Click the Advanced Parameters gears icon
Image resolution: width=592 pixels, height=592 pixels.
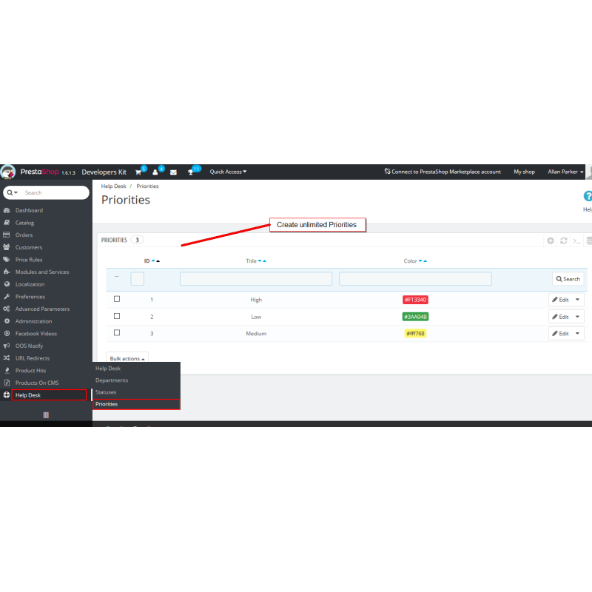(7, 309)
